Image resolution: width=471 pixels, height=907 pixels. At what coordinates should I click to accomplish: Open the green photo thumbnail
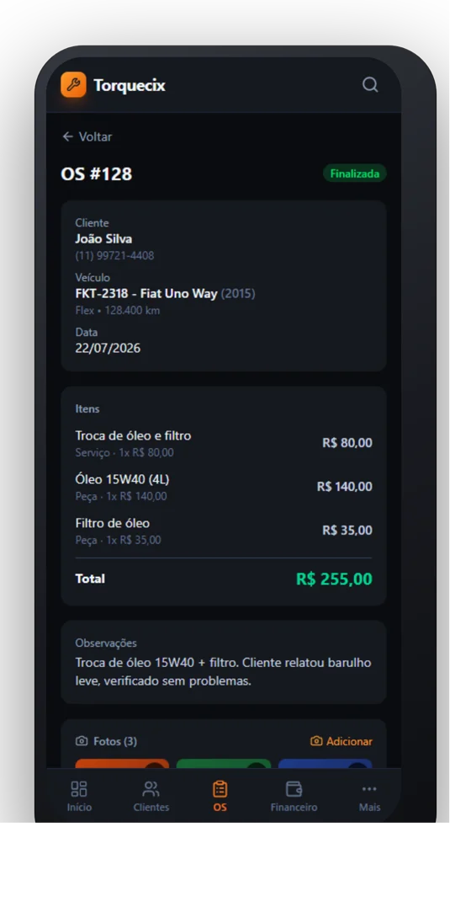point(224,764)
